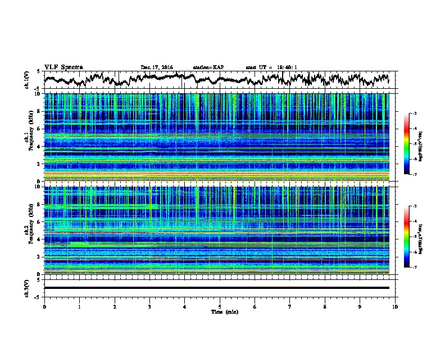Click the log(PSD) label beside ch.1 color bar
The height and width of the screenshot is (344, 445).
coord(421,147)
